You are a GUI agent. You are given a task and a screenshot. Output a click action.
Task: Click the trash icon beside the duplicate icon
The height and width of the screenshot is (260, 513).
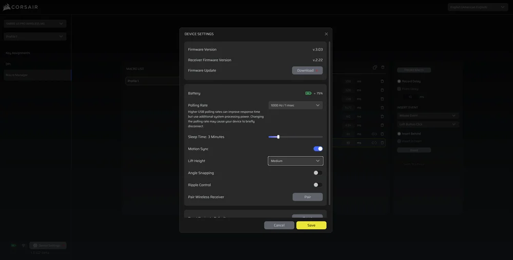[382, 68]
